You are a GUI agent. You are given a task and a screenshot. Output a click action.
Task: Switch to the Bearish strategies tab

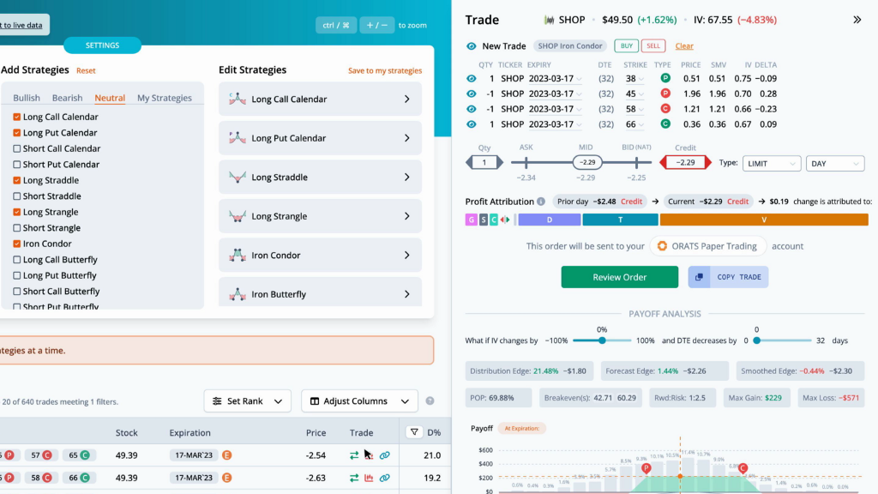tap(67, 98)
